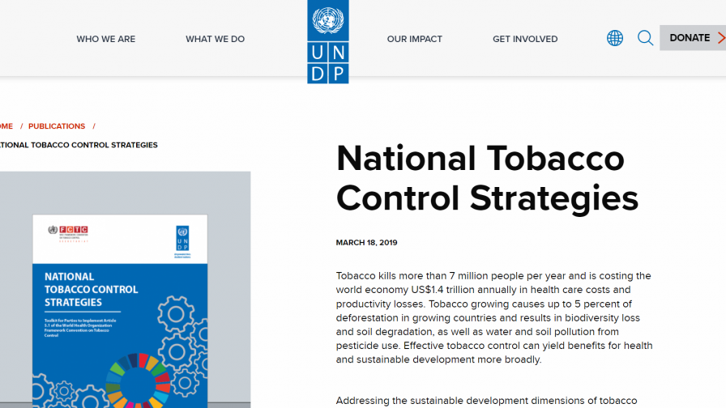This screenshot has width=726, height=408.
Task: Open the Our Impact menu
Action: pos(414,40)
